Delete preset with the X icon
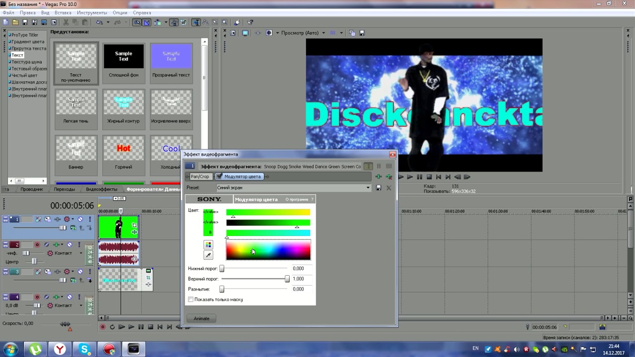 click(x=389, y=188)
